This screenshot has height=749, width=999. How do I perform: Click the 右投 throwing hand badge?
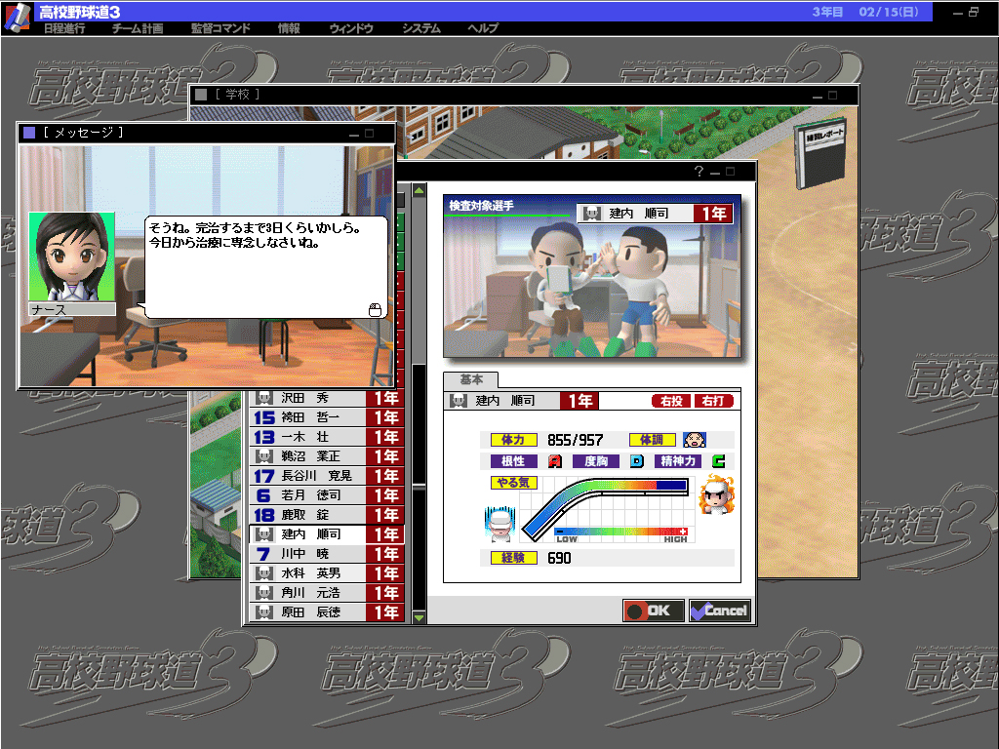click(671, 401)
